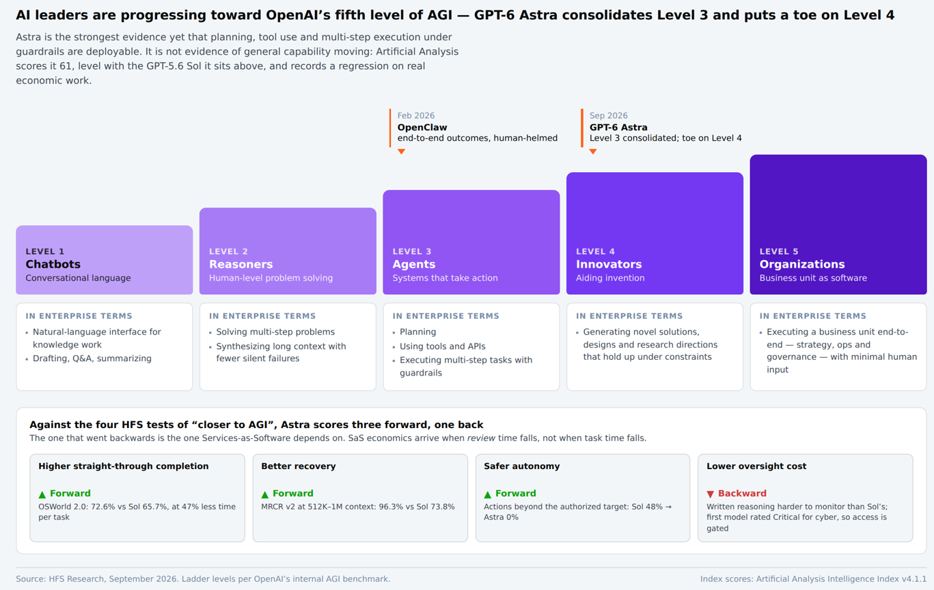Click the green Forward arrow under Higher straight-through completion
Image resolution: width=934 pixels, height=590 pixels.
[x=42, y=494]
